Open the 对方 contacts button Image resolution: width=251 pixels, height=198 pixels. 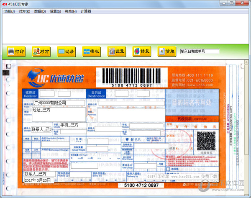coord(41,51)
